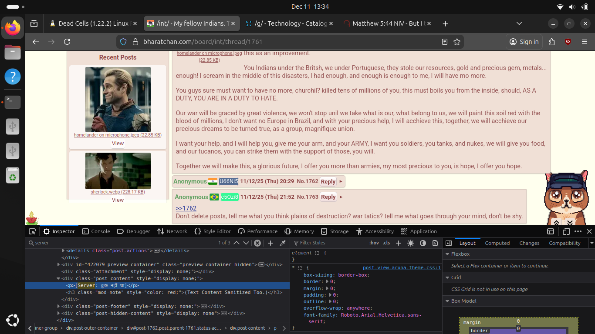Viewport: 595px width, 334px height.
Task: Switch to the Console tab
Action: (96, 231)
